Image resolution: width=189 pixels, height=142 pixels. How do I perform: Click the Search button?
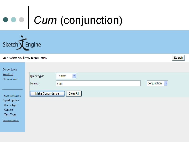[178, 58]
